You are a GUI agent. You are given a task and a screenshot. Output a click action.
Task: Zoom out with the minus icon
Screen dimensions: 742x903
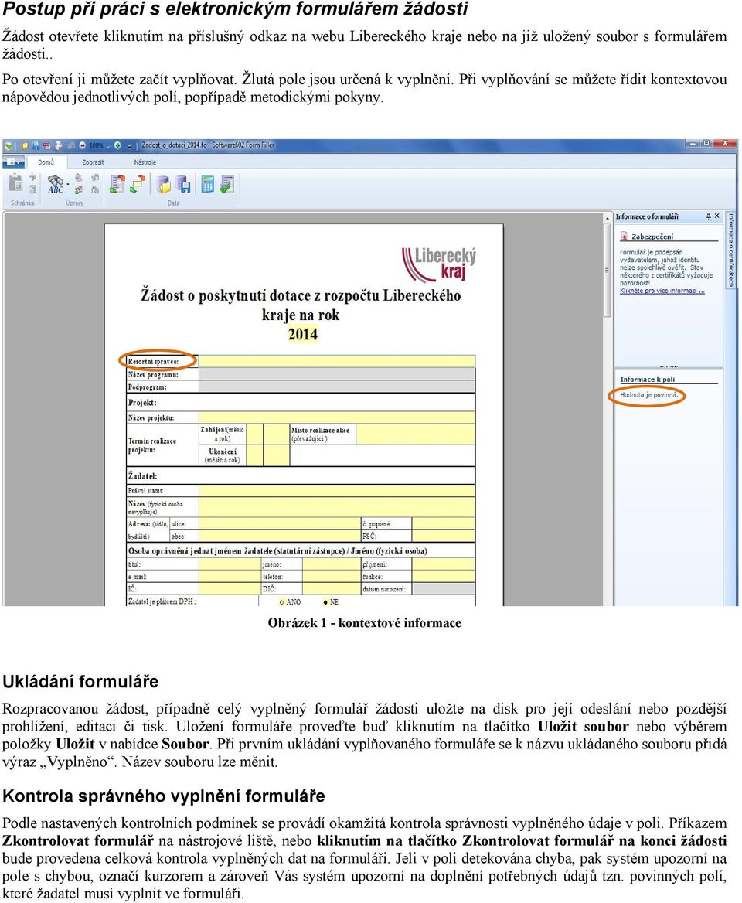click(x=83, y=145)
